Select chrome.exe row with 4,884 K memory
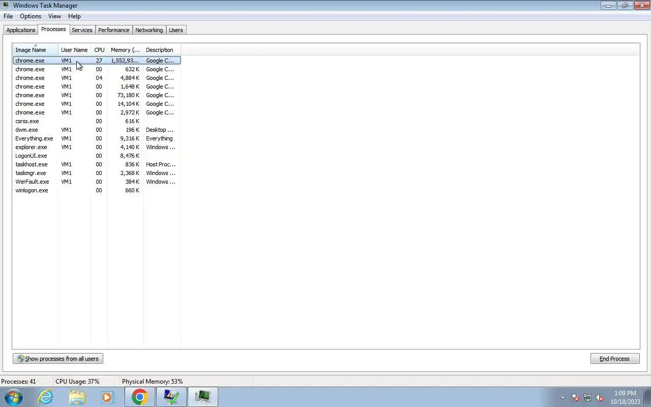Image resolution: width=651 pixels, height=407 pixels. [97, 78]
